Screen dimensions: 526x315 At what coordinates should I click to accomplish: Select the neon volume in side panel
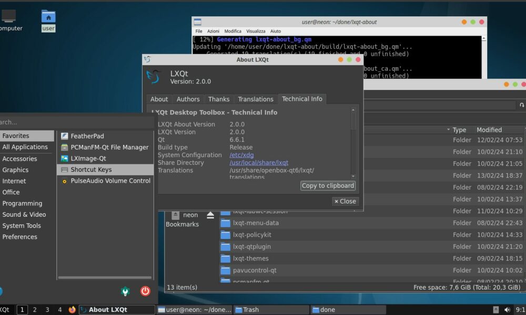[x=185, y=215]
